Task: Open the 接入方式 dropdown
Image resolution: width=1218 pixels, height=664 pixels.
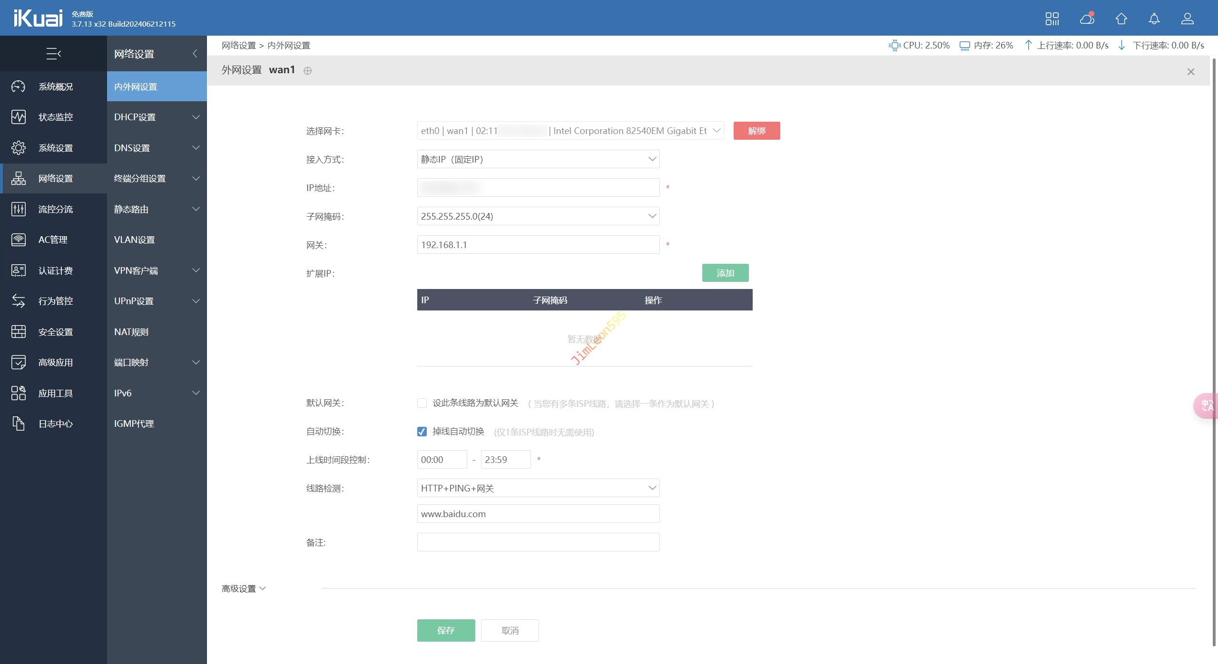Action: click(538, 159)
